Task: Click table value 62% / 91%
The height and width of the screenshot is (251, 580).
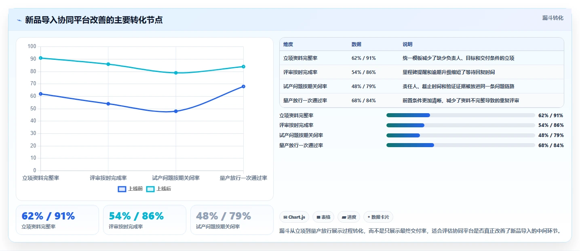Action: 364,58
